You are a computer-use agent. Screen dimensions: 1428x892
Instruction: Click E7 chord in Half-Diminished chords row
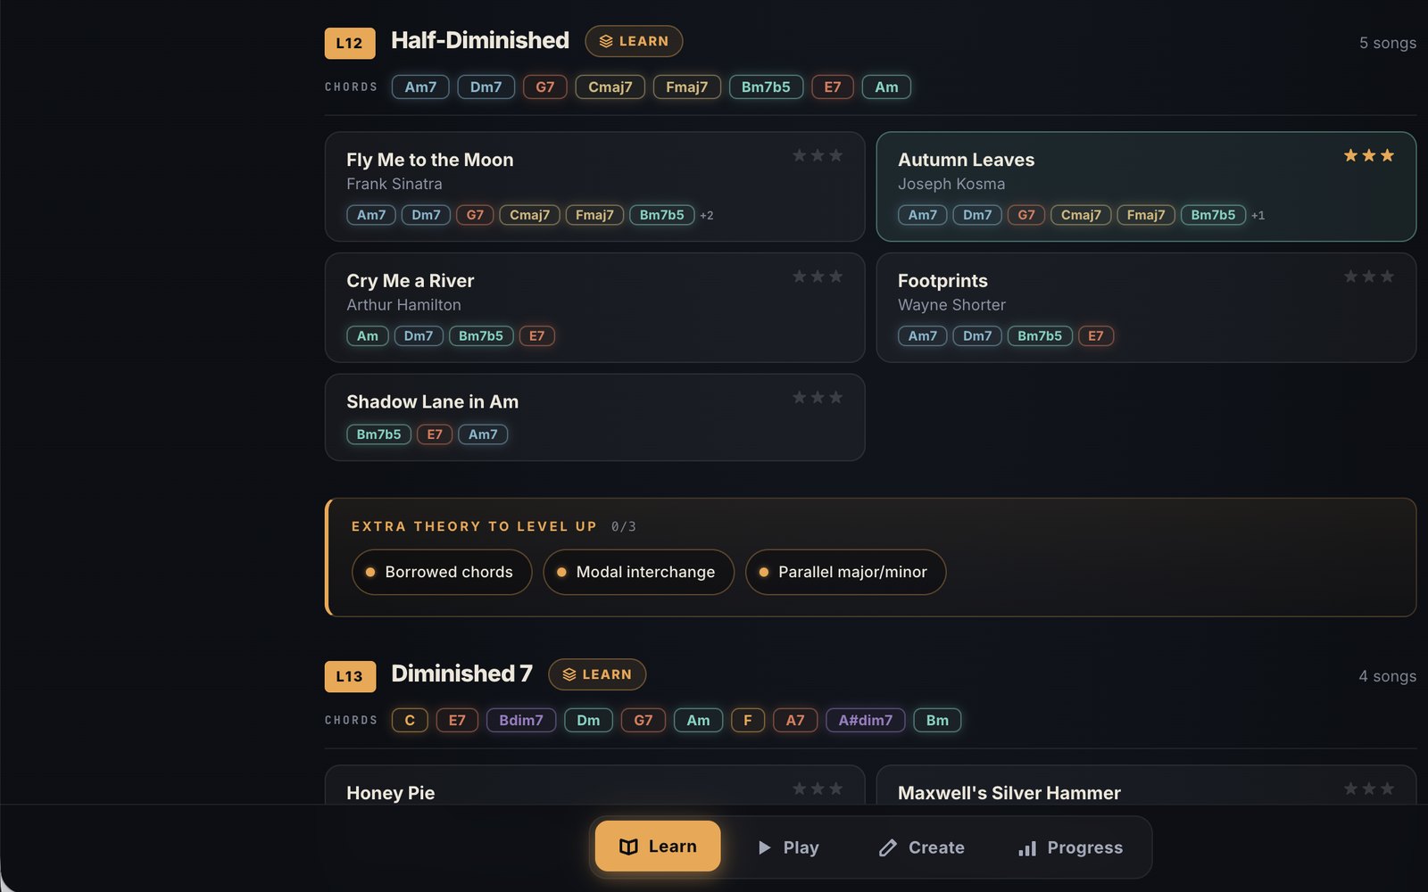832,87
